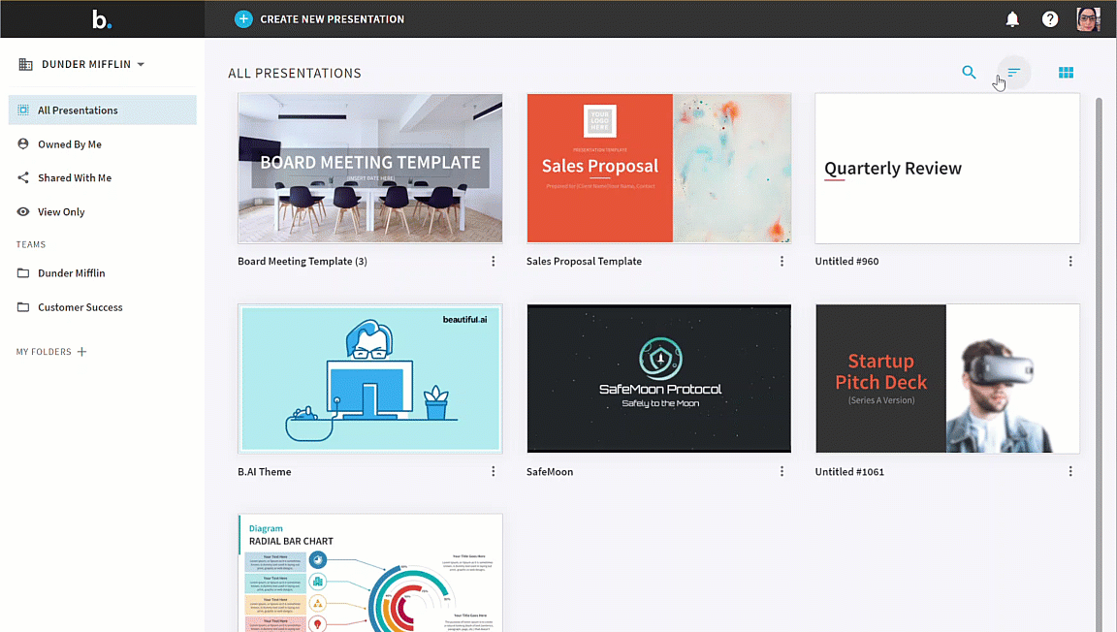Screen dimensions: 1117x632
Task: Open the notifications bell
Action: [1012, 19]
